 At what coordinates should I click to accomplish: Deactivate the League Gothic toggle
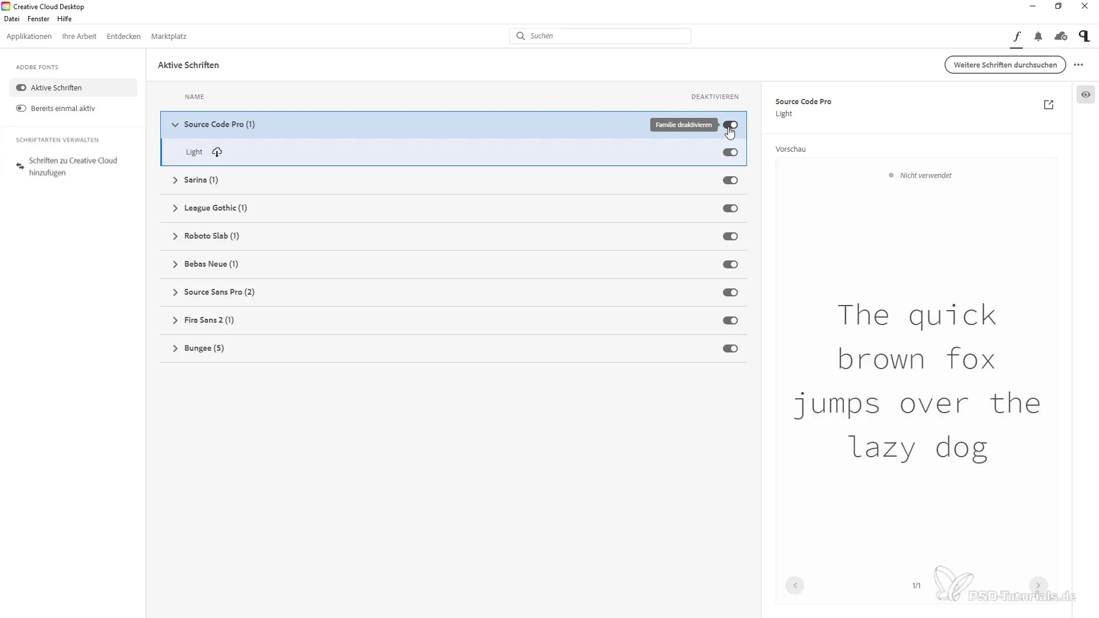[x=730, y=208]
